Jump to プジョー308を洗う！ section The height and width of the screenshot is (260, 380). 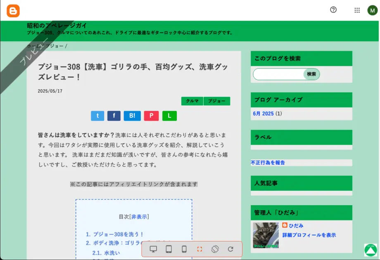pyautogui.click(x=119, y=234)
